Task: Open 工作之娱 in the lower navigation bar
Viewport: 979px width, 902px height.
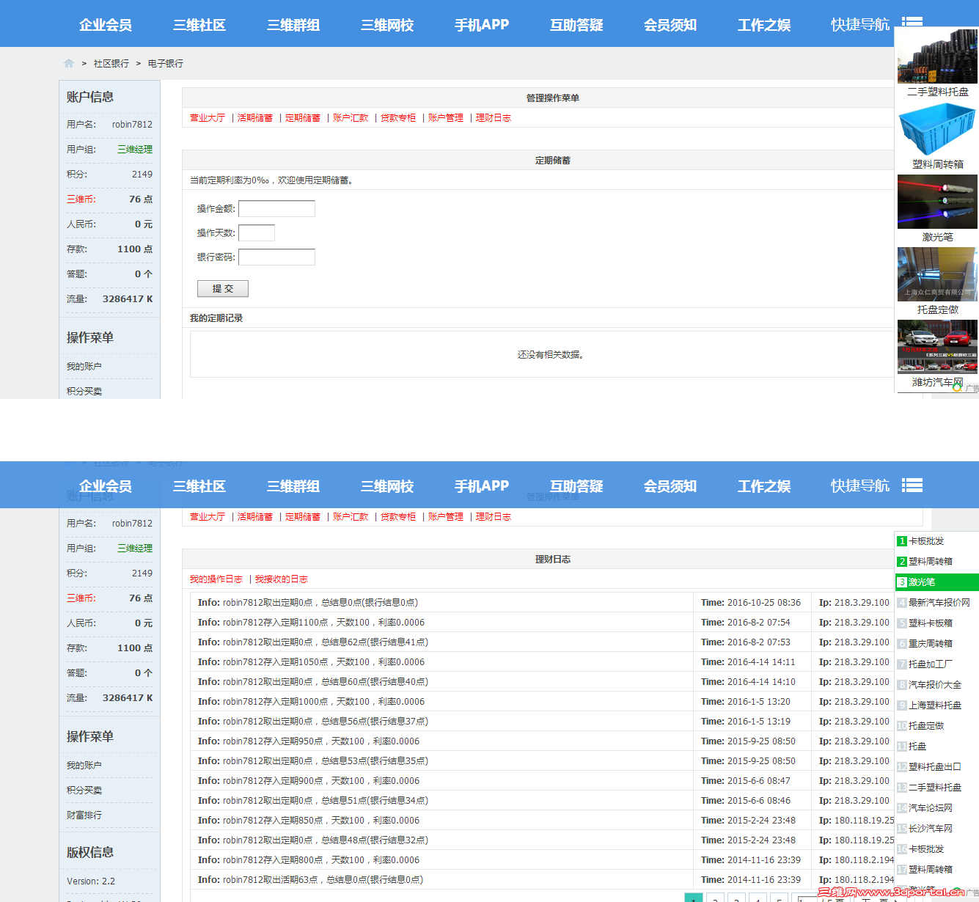Action: coord(764,486)
